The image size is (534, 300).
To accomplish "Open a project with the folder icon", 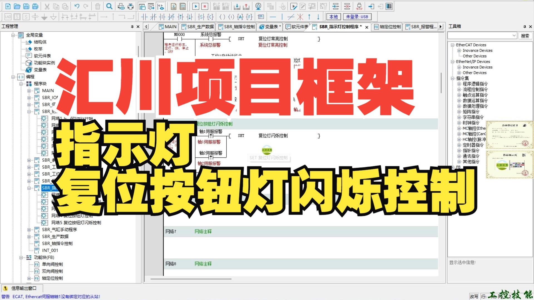I will pyautogui.click(x=17, y=6).
